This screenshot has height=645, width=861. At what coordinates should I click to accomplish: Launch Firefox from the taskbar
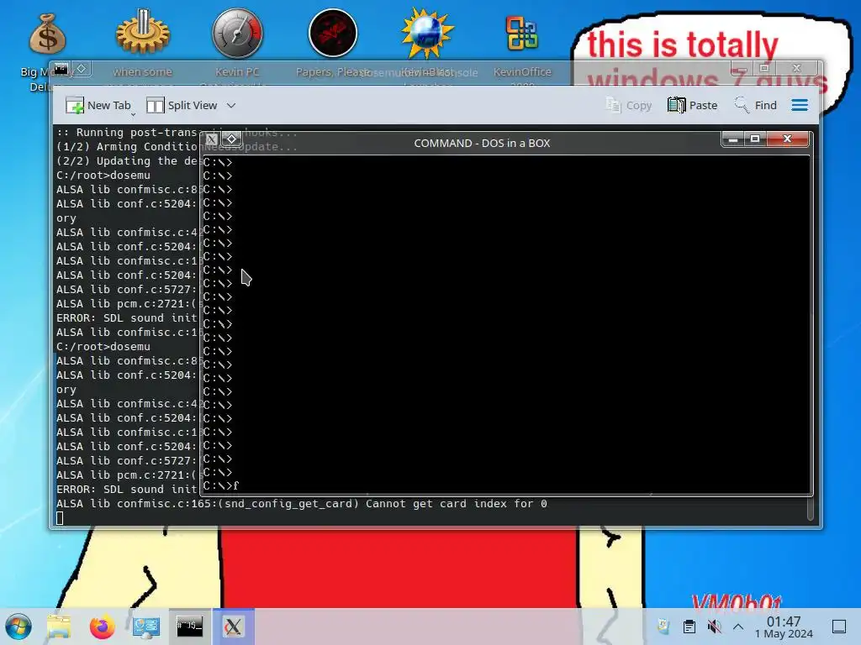click(102, 627)
